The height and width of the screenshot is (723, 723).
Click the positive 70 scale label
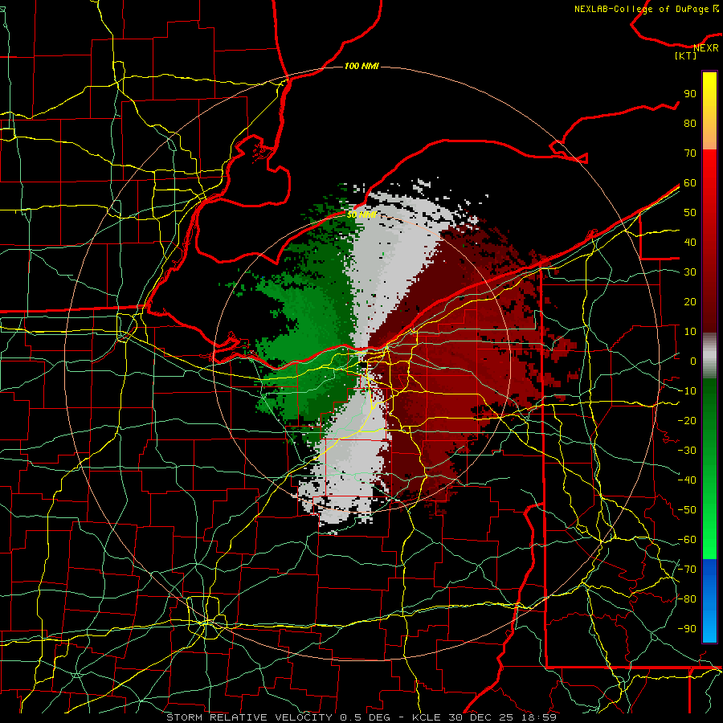pyautogui.click(x=690, y=153)
